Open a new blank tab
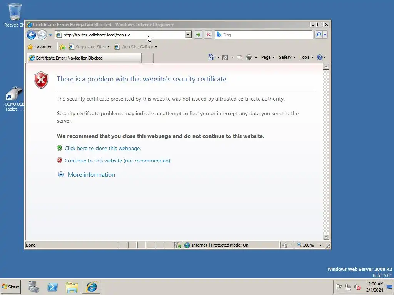Screen dimensions: 394x295 tap(148, 58)
